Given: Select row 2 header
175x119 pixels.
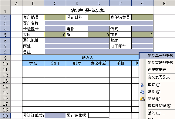Looking at the screenshot, I should coord(5,17).
